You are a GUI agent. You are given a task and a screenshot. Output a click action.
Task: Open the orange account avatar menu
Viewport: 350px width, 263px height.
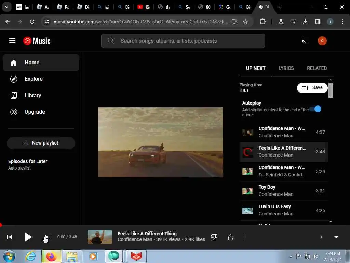322,41
